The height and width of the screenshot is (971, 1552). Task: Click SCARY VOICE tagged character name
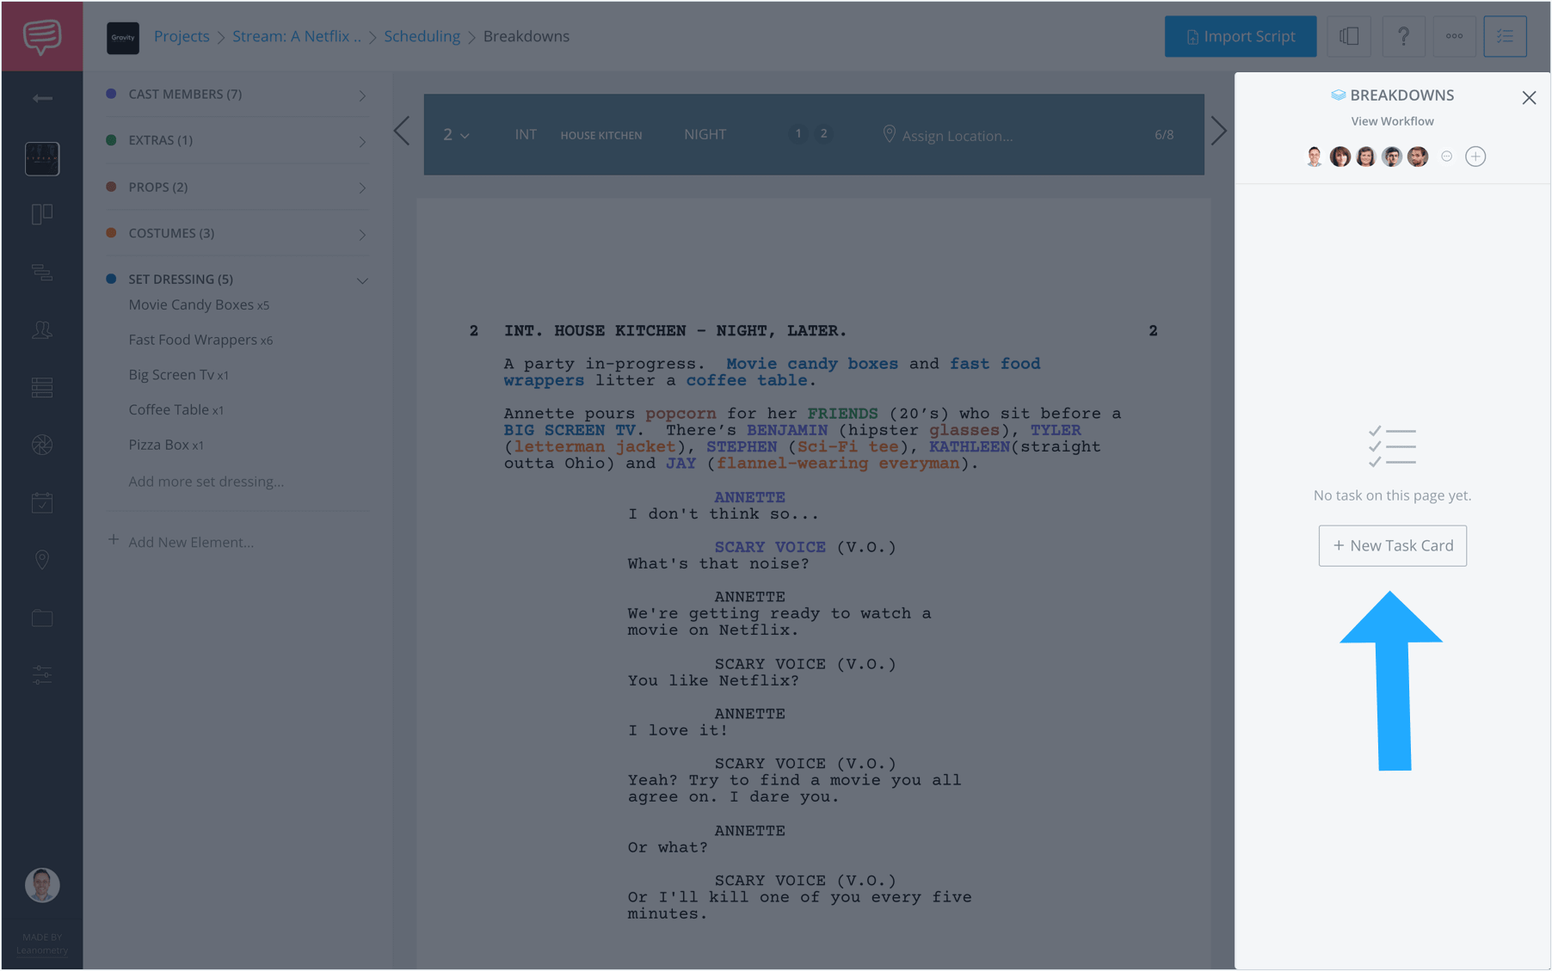[770, 547]
